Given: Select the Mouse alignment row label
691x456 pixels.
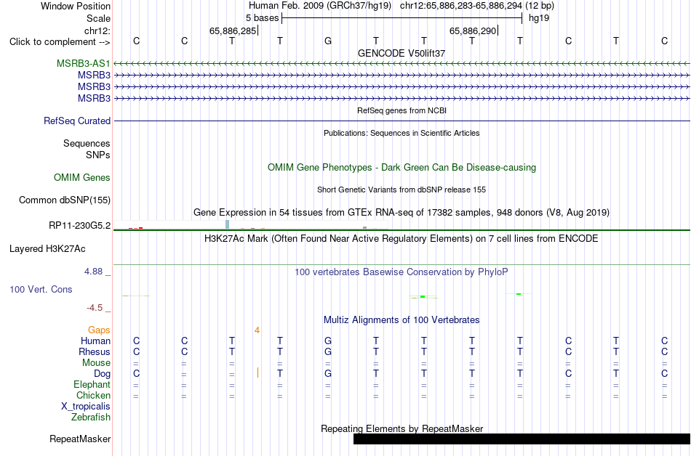Looking at the screenshot, I should pyautogui.click(x=96, y=363).
